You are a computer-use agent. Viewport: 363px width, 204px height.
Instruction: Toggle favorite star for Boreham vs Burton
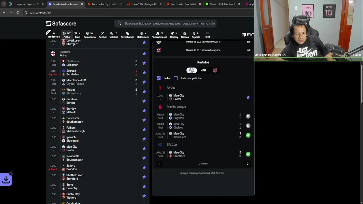[144, 101]
